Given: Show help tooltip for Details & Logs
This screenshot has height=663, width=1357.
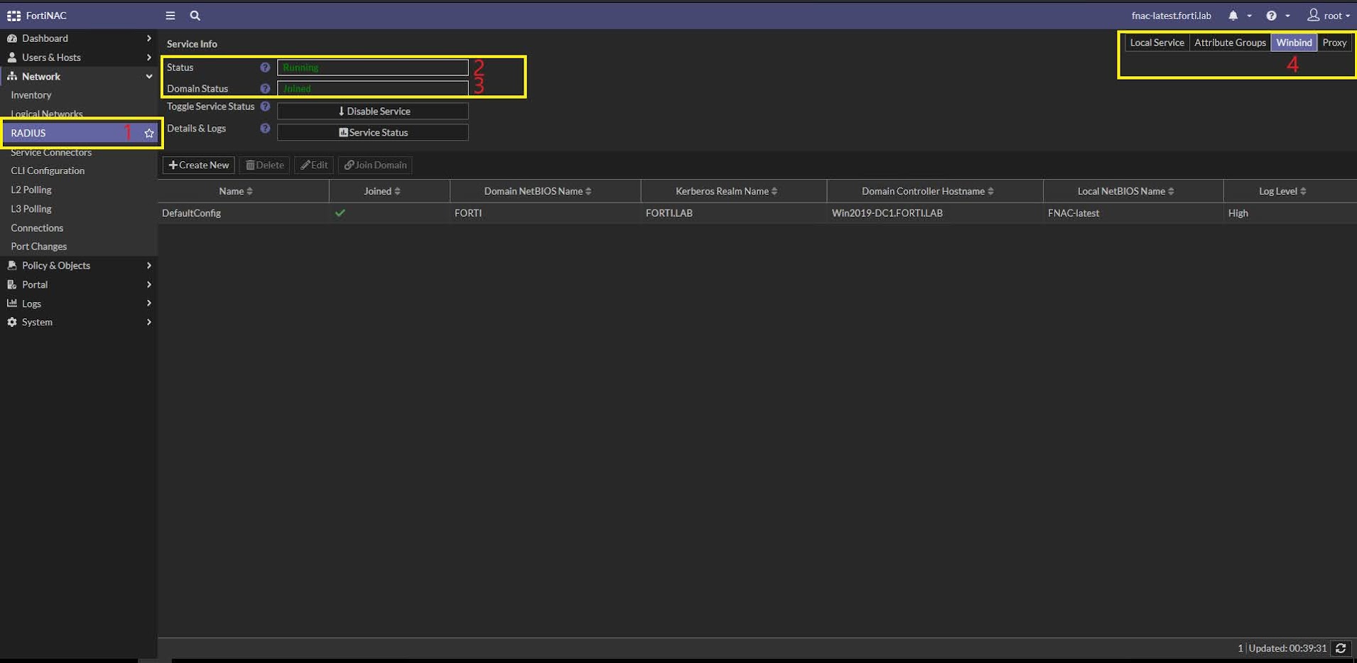Looking at the screenshot, I should [x=265, y=129].
